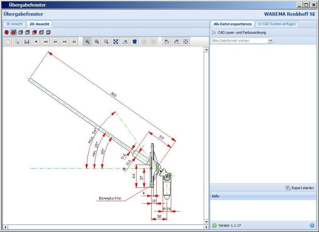Click the rotate right arrow icon

(176, 41)
